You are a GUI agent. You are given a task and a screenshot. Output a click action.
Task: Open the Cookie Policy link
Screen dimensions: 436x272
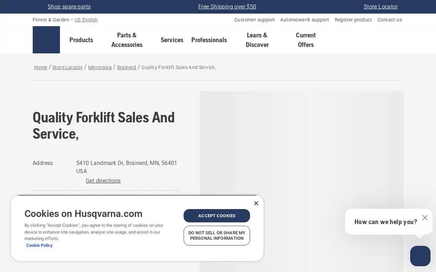39,245
